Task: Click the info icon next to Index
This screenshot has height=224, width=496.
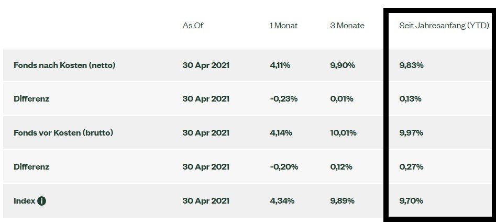Action: click(x=41, y=201)
